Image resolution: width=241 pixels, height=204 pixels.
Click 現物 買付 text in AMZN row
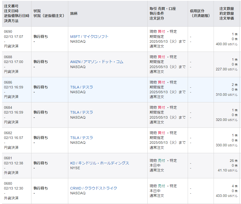(x=157, y=57)
